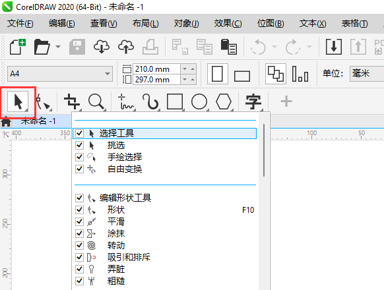The image size is (384, 290).
Task: Uncheck 平滑 checkbox
Action: tap(79, 221)
